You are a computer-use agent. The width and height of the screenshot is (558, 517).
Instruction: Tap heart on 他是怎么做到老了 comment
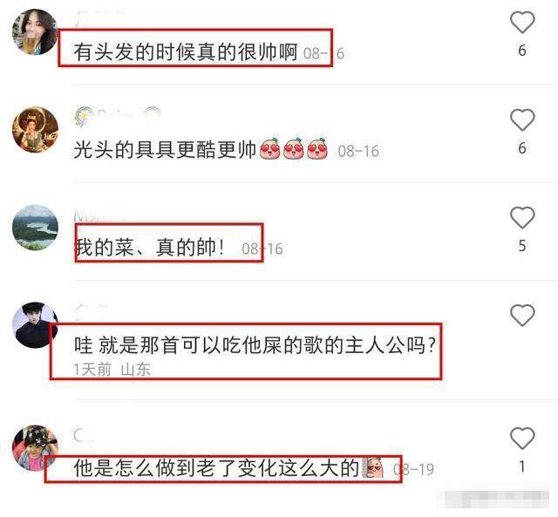522,438
